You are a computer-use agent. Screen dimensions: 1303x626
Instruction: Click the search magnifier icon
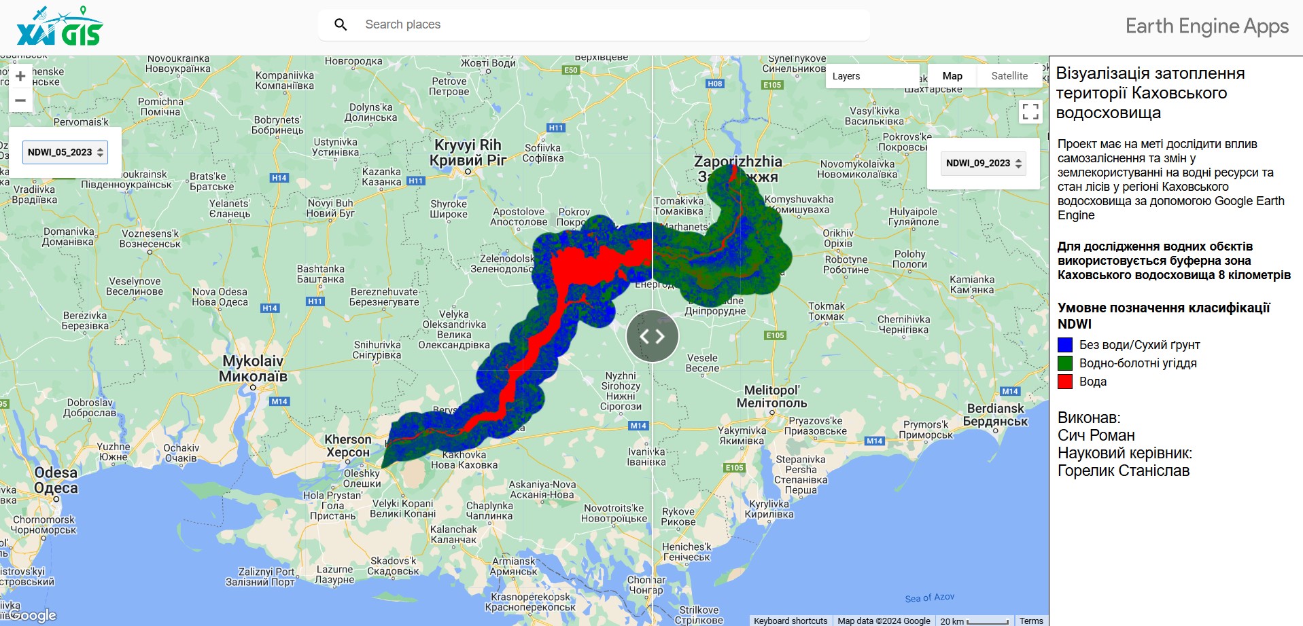coord(341,24)
